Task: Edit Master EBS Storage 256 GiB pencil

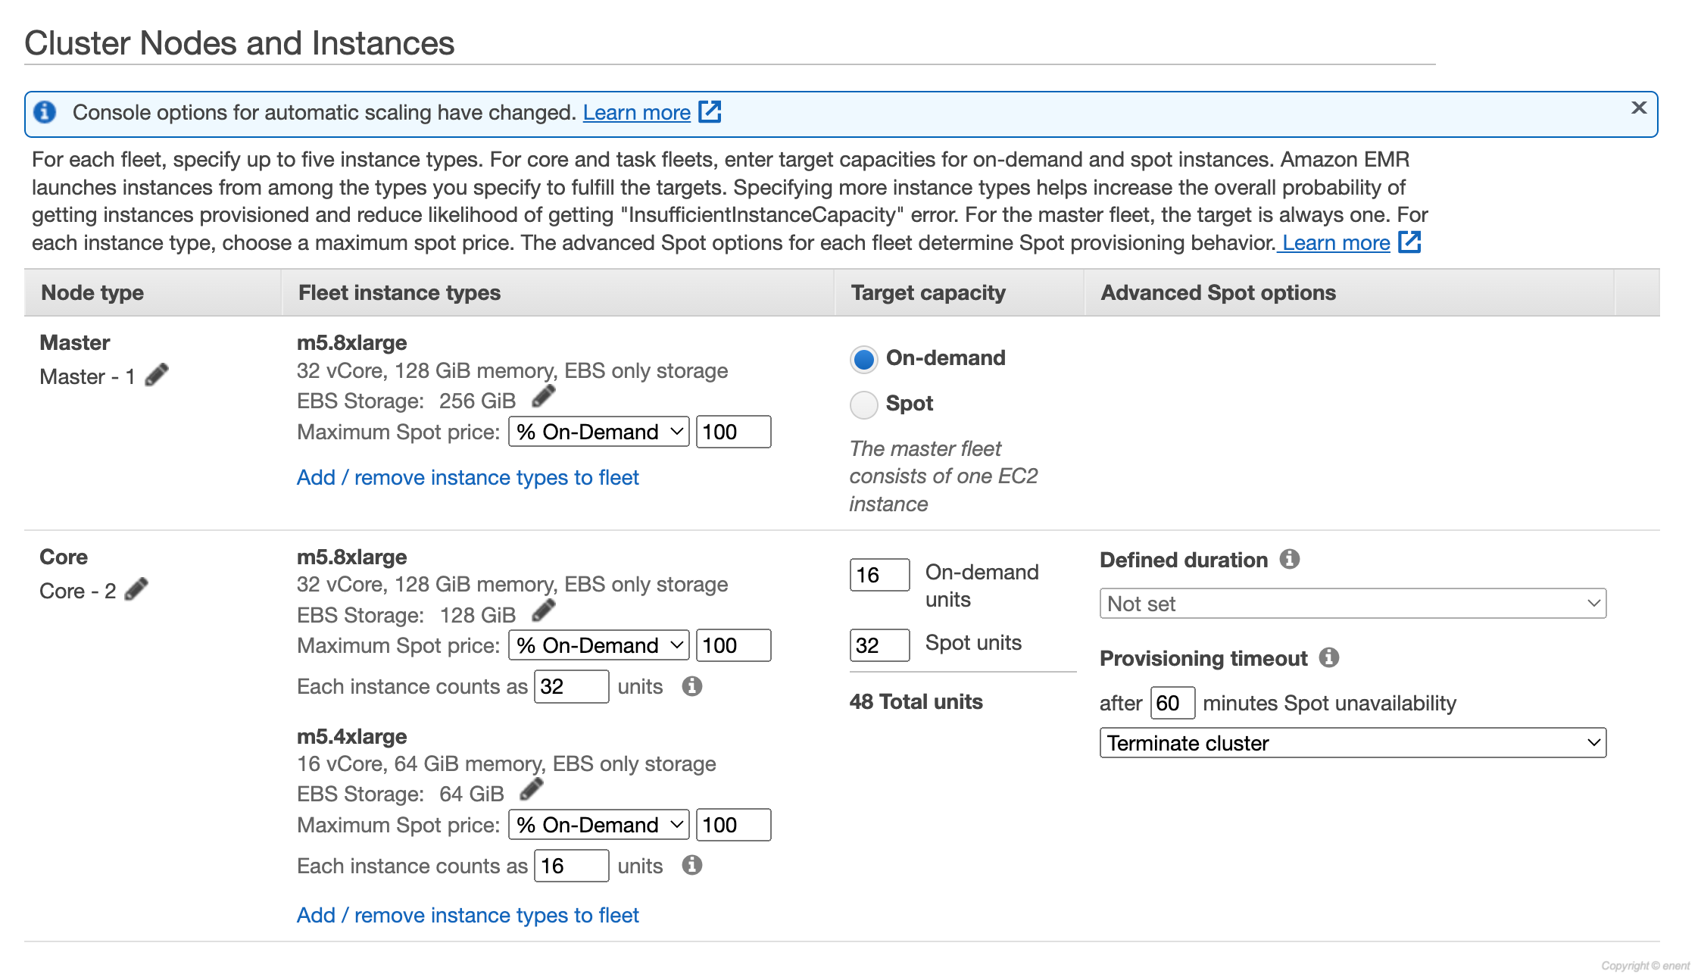Action: [x=543, y=396]
